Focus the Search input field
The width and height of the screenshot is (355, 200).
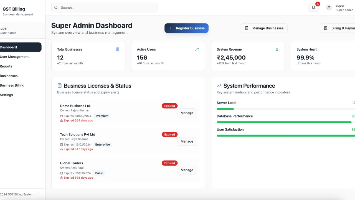(x=108, y=8)
